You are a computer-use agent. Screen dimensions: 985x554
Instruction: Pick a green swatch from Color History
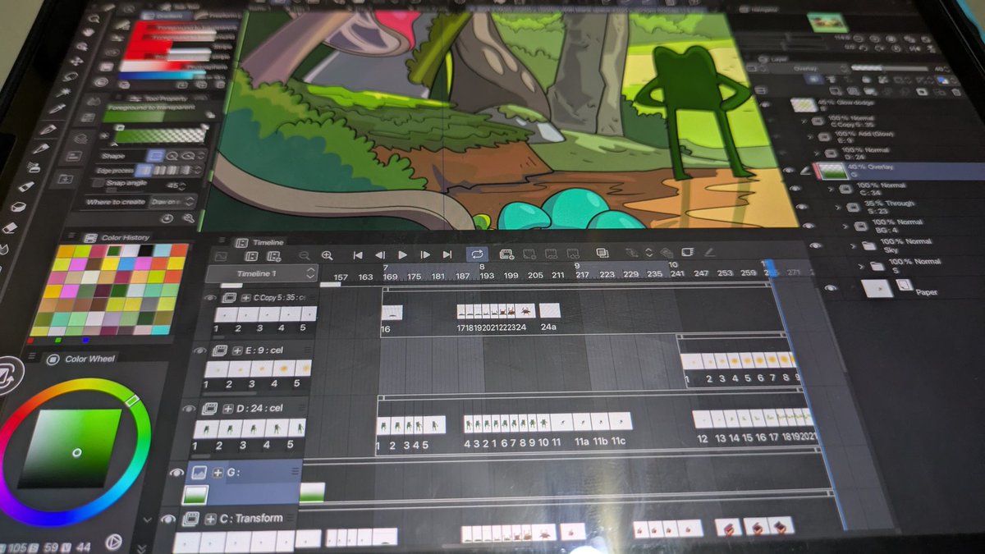click(114, 250)
